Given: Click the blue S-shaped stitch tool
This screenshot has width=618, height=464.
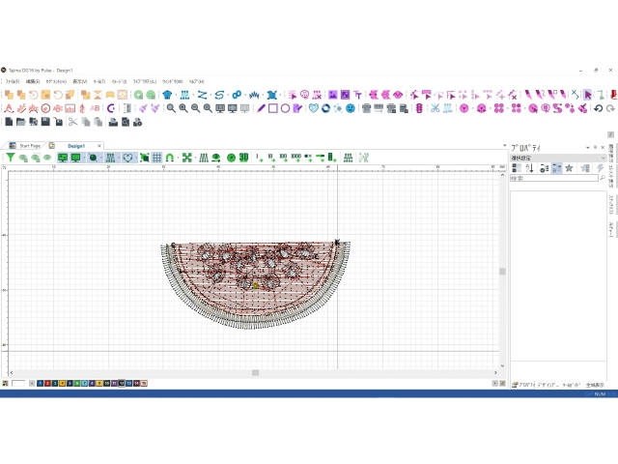Looking at the screenshot, I should [x=219, y=95].
